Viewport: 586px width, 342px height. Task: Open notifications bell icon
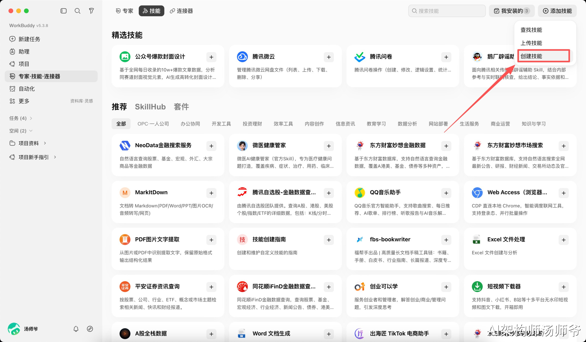[x=76, y=329]
